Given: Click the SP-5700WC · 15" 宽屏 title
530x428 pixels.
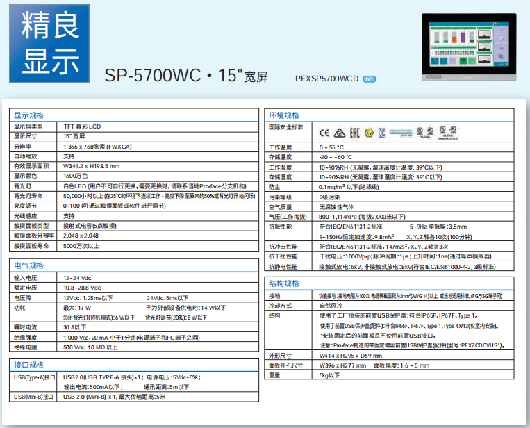Looking at the screenshot, I should pyautogui.click(x=186, y=76).
